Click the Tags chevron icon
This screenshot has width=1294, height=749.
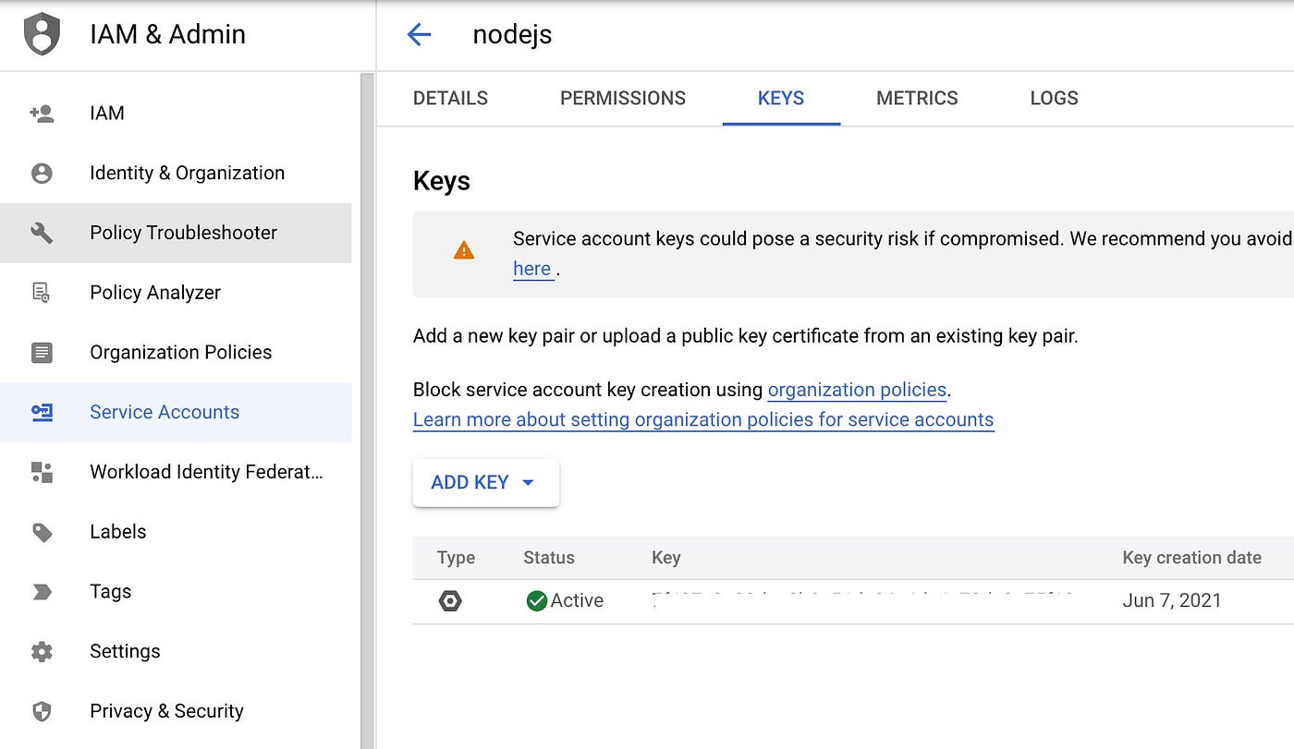pyautogui.click(x=42, y=592)
